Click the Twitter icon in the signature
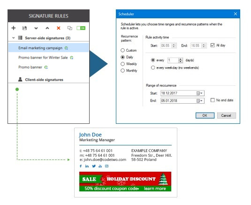Screen dimensions: 251x205 (x=94, y=166)
